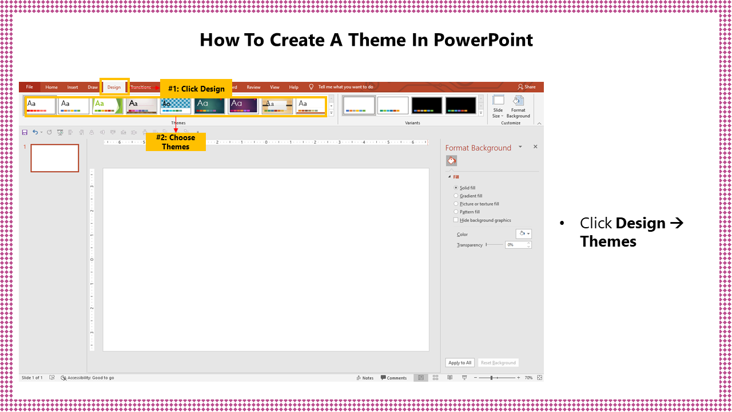Viewport: 732px width, 412px height.
Task: Expand the Variants gallery more arrow
Action: click(481, 113)
